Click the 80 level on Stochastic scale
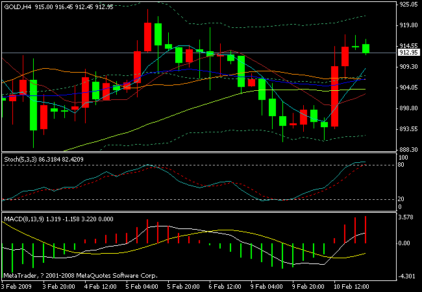The width and height of the screenshot is (422, 292). click(x=401, y=165)
